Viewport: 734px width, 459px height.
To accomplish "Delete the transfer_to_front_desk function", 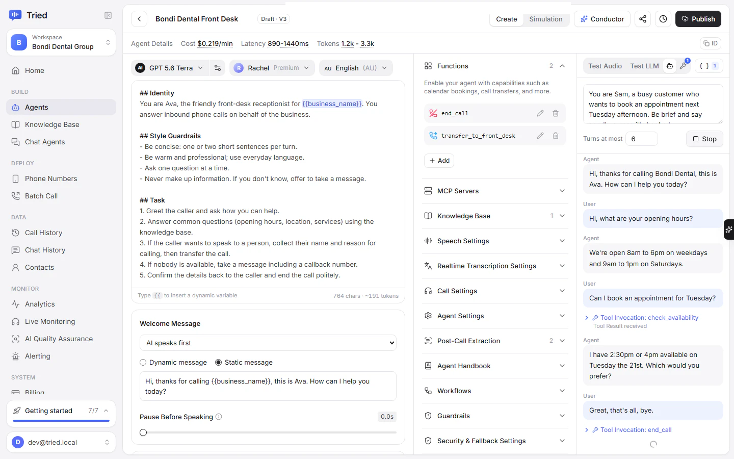I will (556, 136).
